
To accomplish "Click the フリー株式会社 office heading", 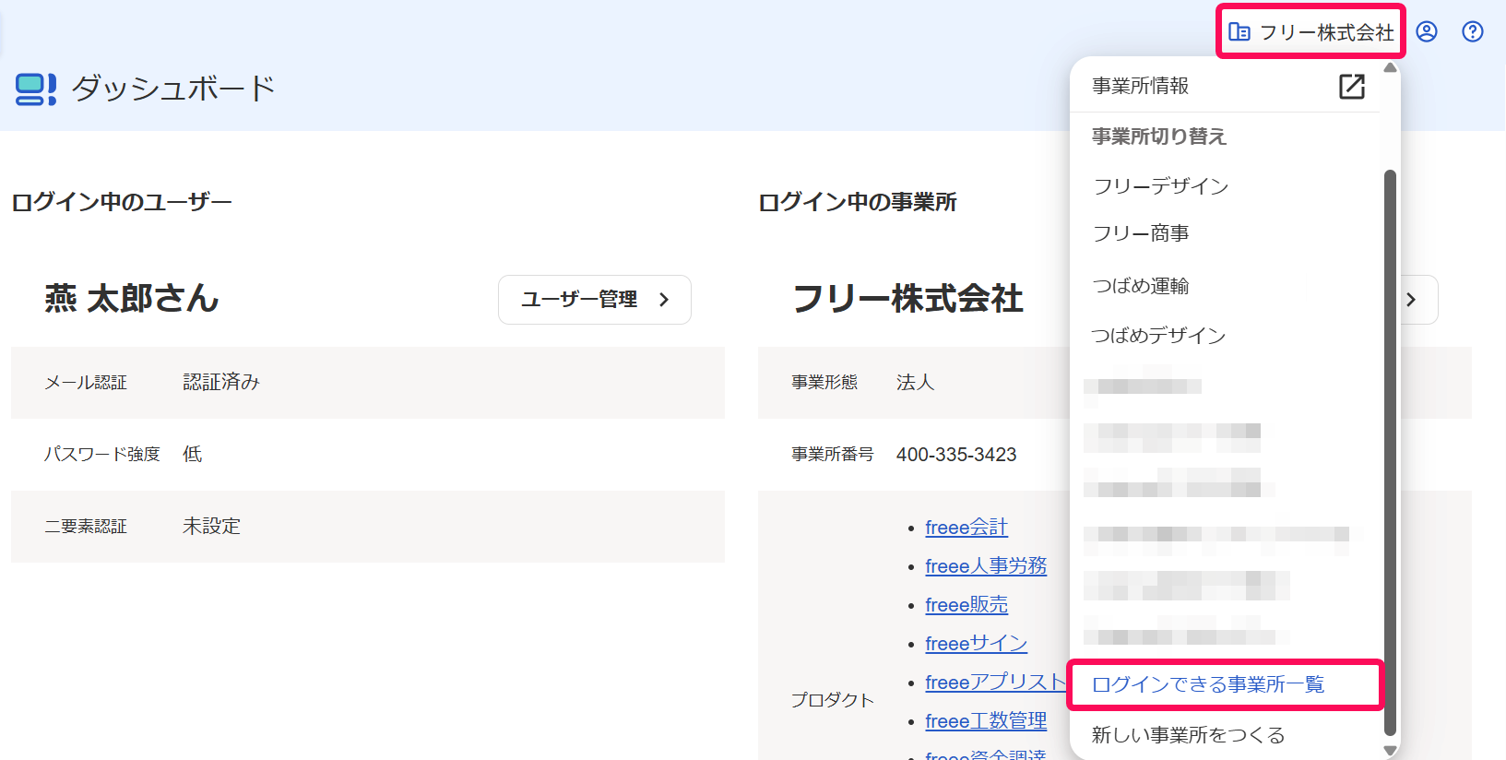I will tap(908, 299).
